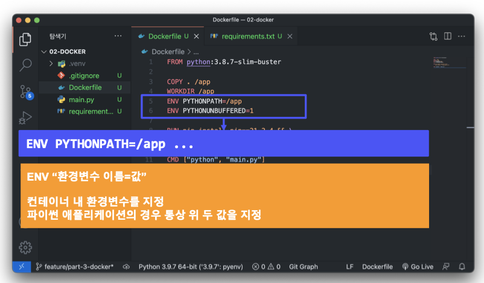
Task: Click macOS yellow minimize window button
Action: pos(28,20)
